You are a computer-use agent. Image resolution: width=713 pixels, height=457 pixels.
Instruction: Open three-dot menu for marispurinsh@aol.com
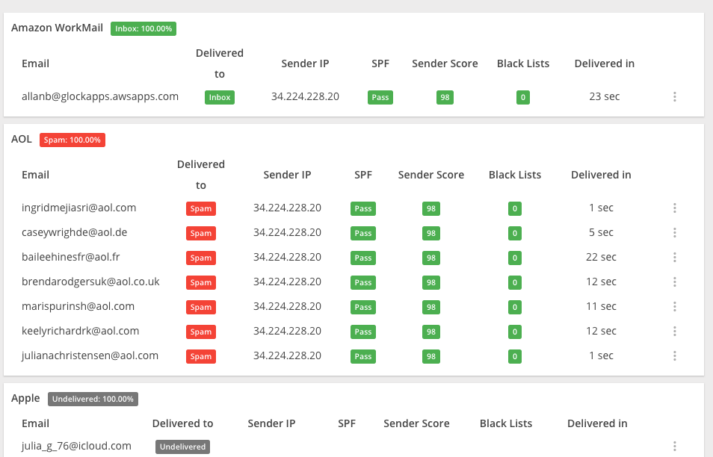(674, 307)
